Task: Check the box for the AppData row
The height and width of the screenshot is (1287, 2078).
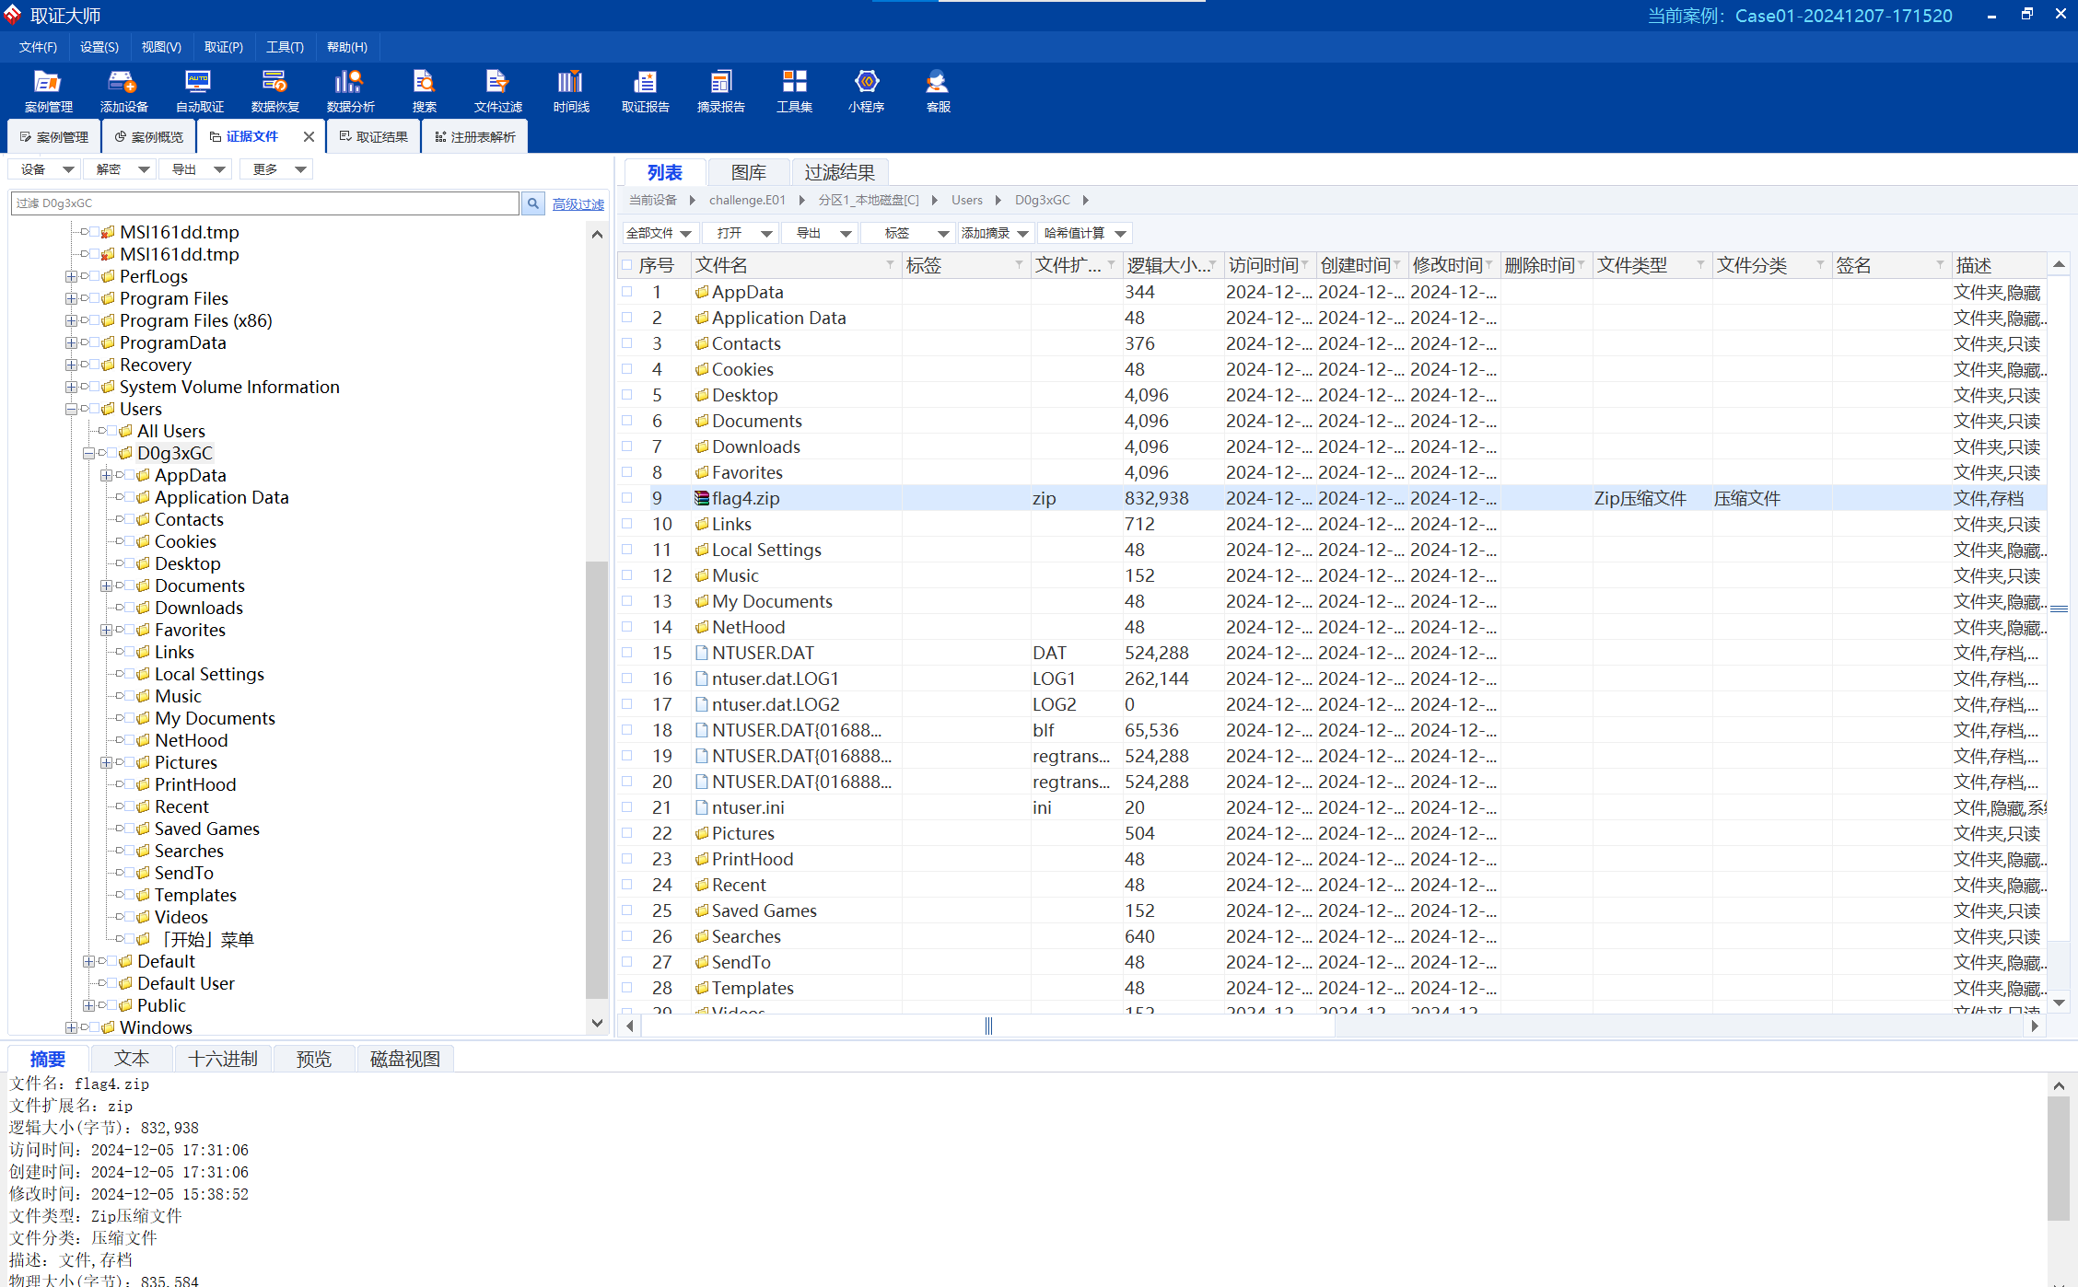Action: (627, 291)
